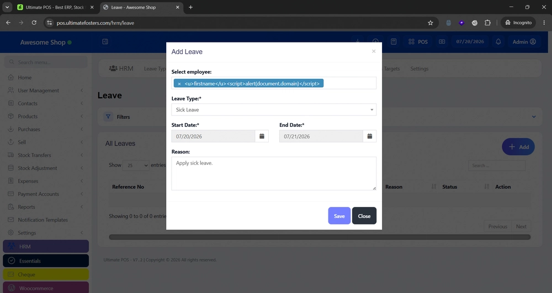
Task: Go back in browser
Action: pyautogui.click(x=8, y=23)
